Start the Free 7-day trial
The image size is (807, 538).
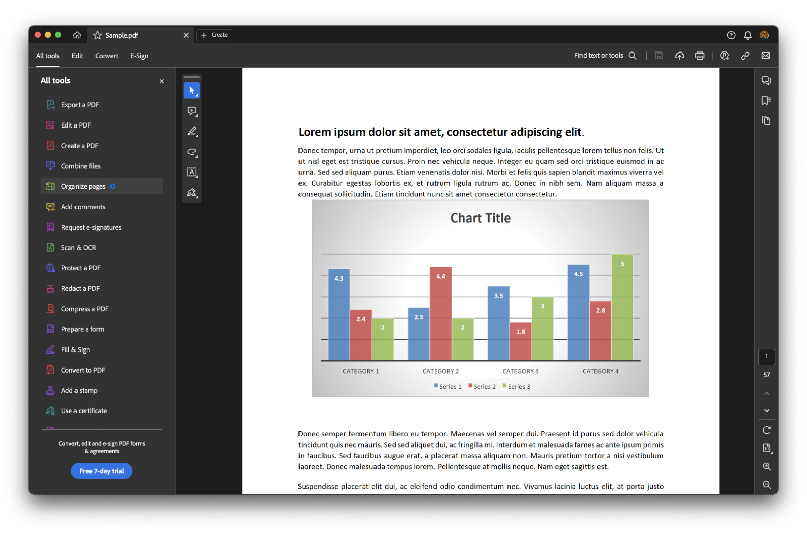(x=102, y=471)
